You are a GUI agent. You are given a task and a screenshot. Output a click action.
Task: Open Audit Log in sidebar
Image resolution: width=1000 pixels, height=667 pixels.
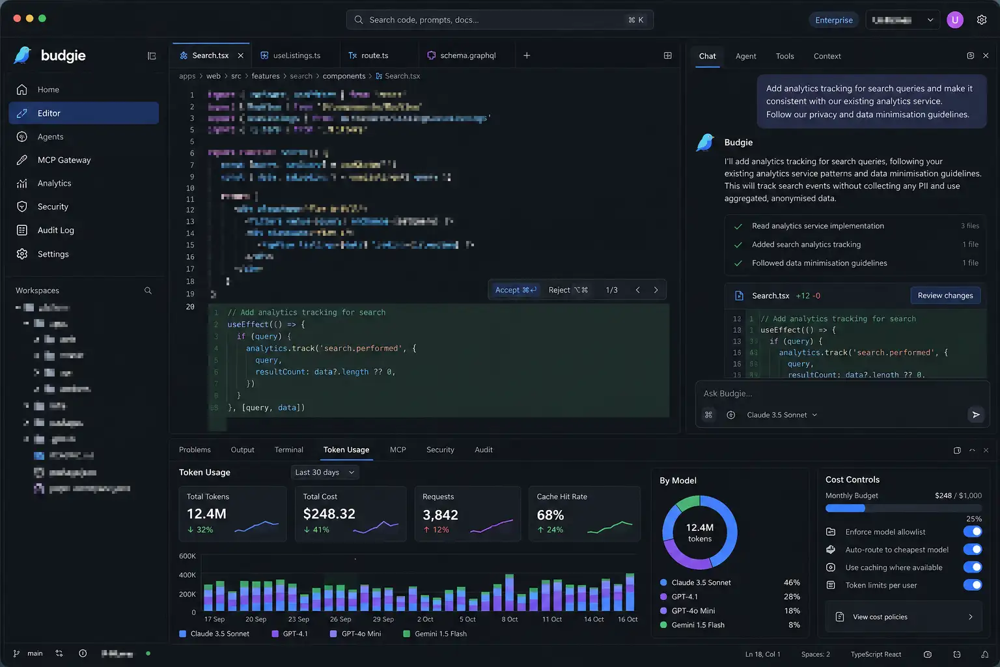click(83, 231)
